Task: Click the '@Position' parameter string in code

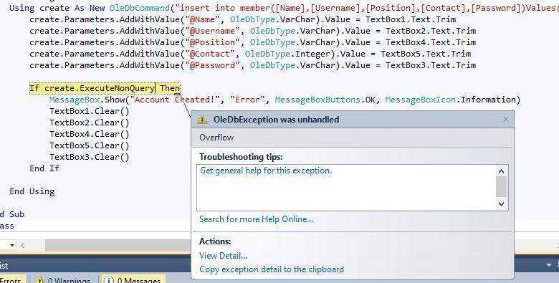Action: [212, 42]
